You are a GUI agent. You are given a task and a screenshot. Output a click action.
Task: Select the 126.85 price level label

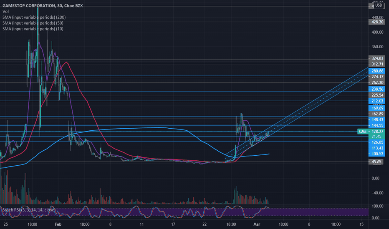[377, 142]
